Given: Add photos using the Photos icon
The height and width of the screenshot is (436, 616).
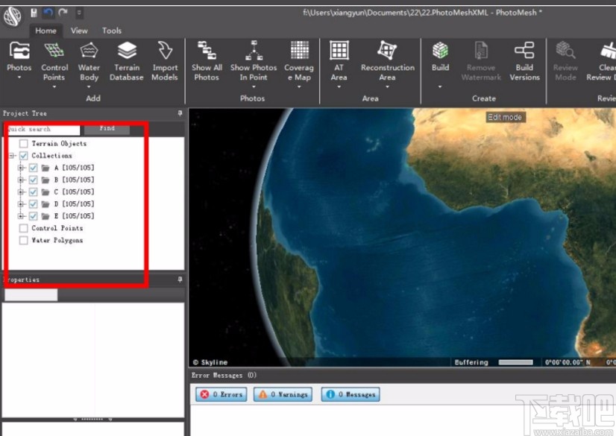Looking at the screenshot, I should click(x=19, y=51).
